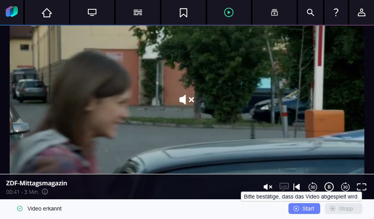Toggle mute in the player control bar
The width and height of the screenshot is (374, 219).
point(268,187)
